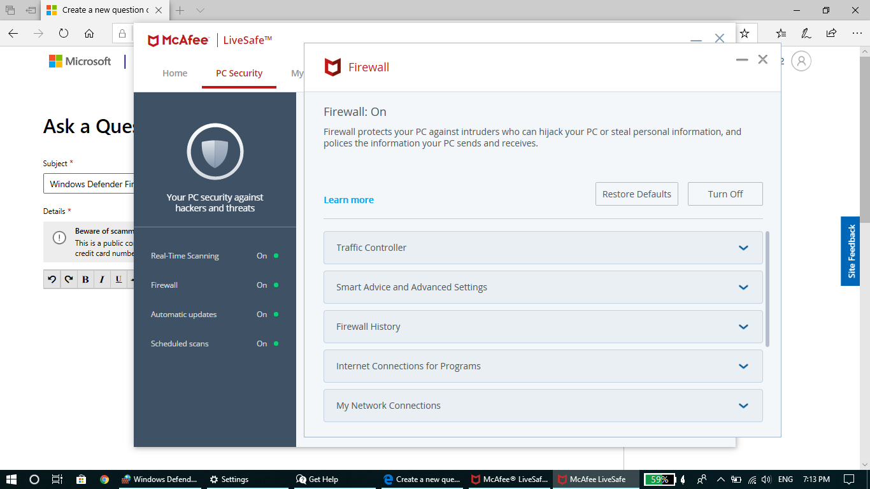870x489 pixels.
Task: Click the ENG language indicator
Action: coord(785,479)
